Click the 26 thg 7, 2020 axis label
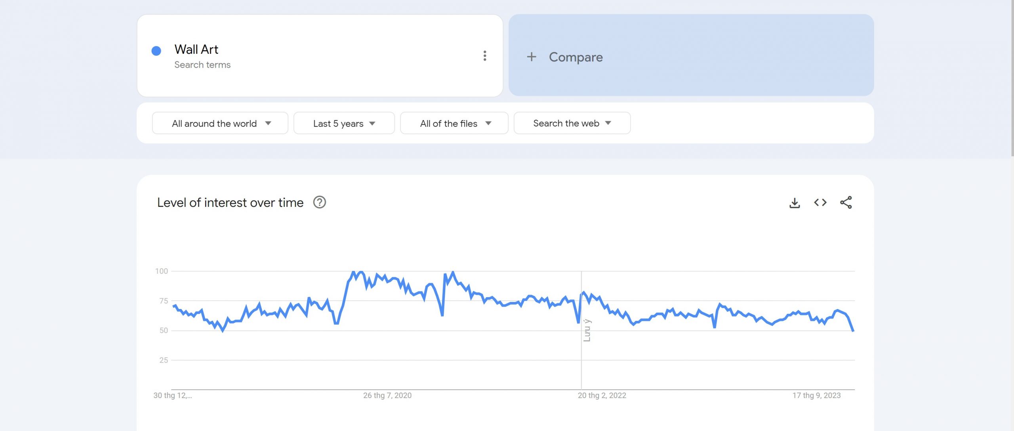 click(387, 395)
